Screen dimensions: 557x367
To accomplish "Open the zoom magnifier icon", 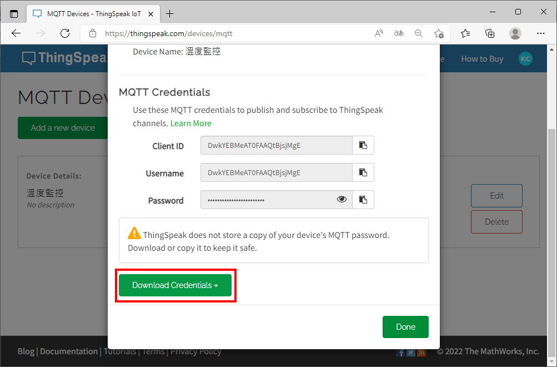I will coord(419,33).
